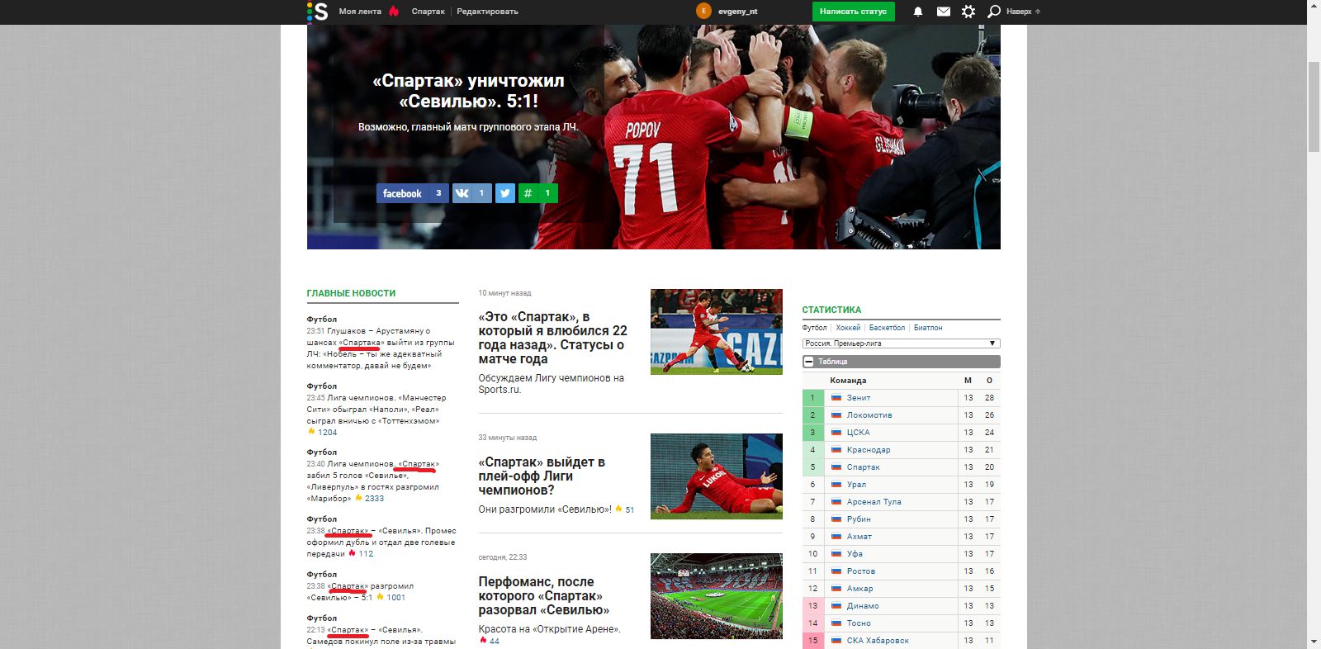
Task: Select the Биатлон statistics tab
Action: pyautogui.click(x=928, y=328)
